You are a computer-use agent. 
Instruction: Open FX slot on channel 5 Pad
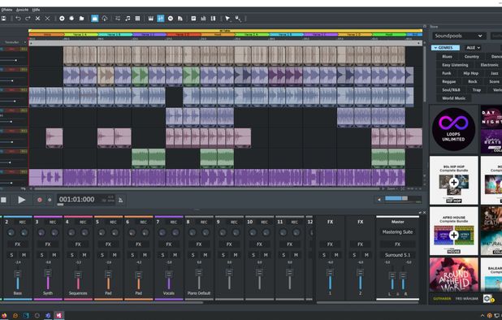coord(108,244)
